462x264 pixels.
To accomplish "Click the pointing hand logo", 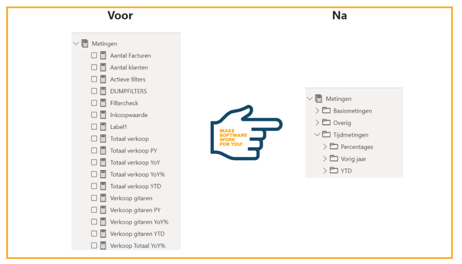I will [246, 132].
